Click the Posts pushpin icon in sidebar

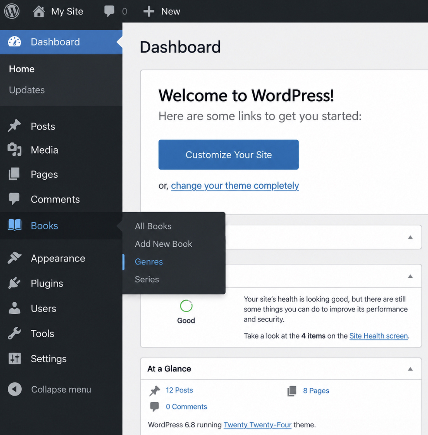[x=14, y=126]
